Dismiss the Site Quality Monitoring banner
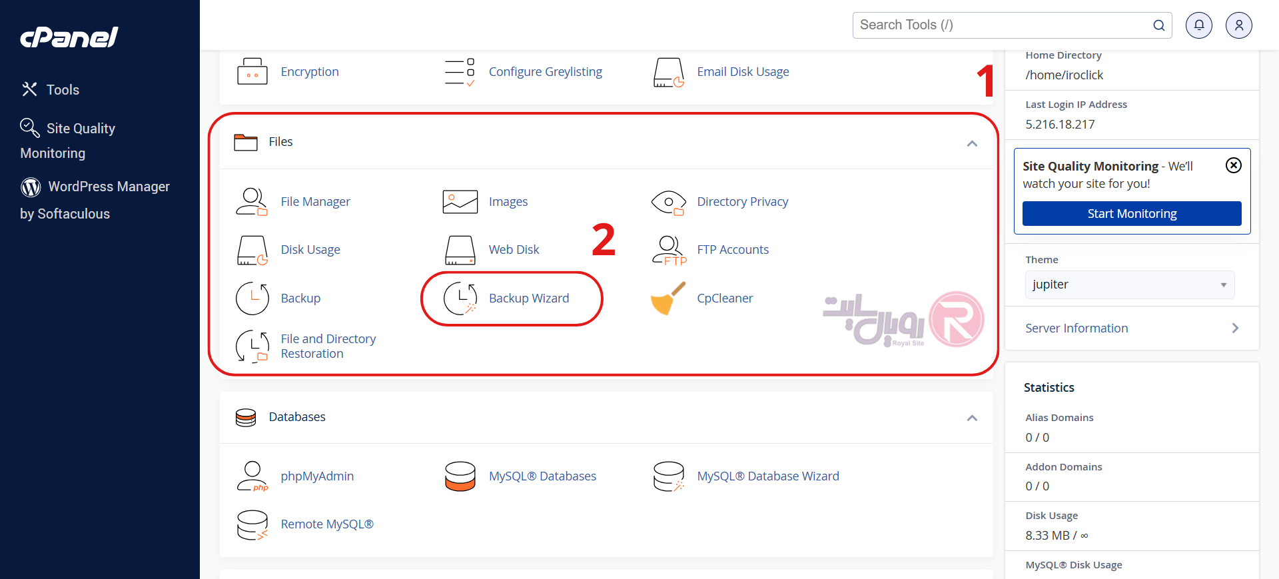 (1233, 165)
